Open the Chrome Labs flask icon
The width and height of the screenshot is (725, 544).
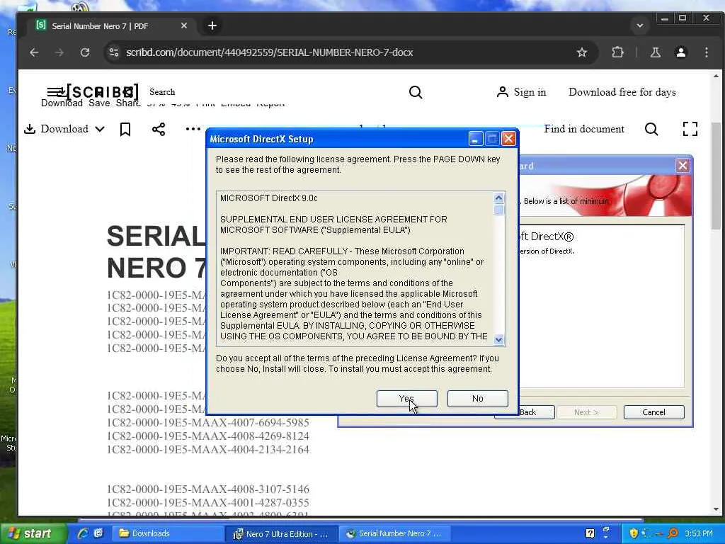click(655, 52)
